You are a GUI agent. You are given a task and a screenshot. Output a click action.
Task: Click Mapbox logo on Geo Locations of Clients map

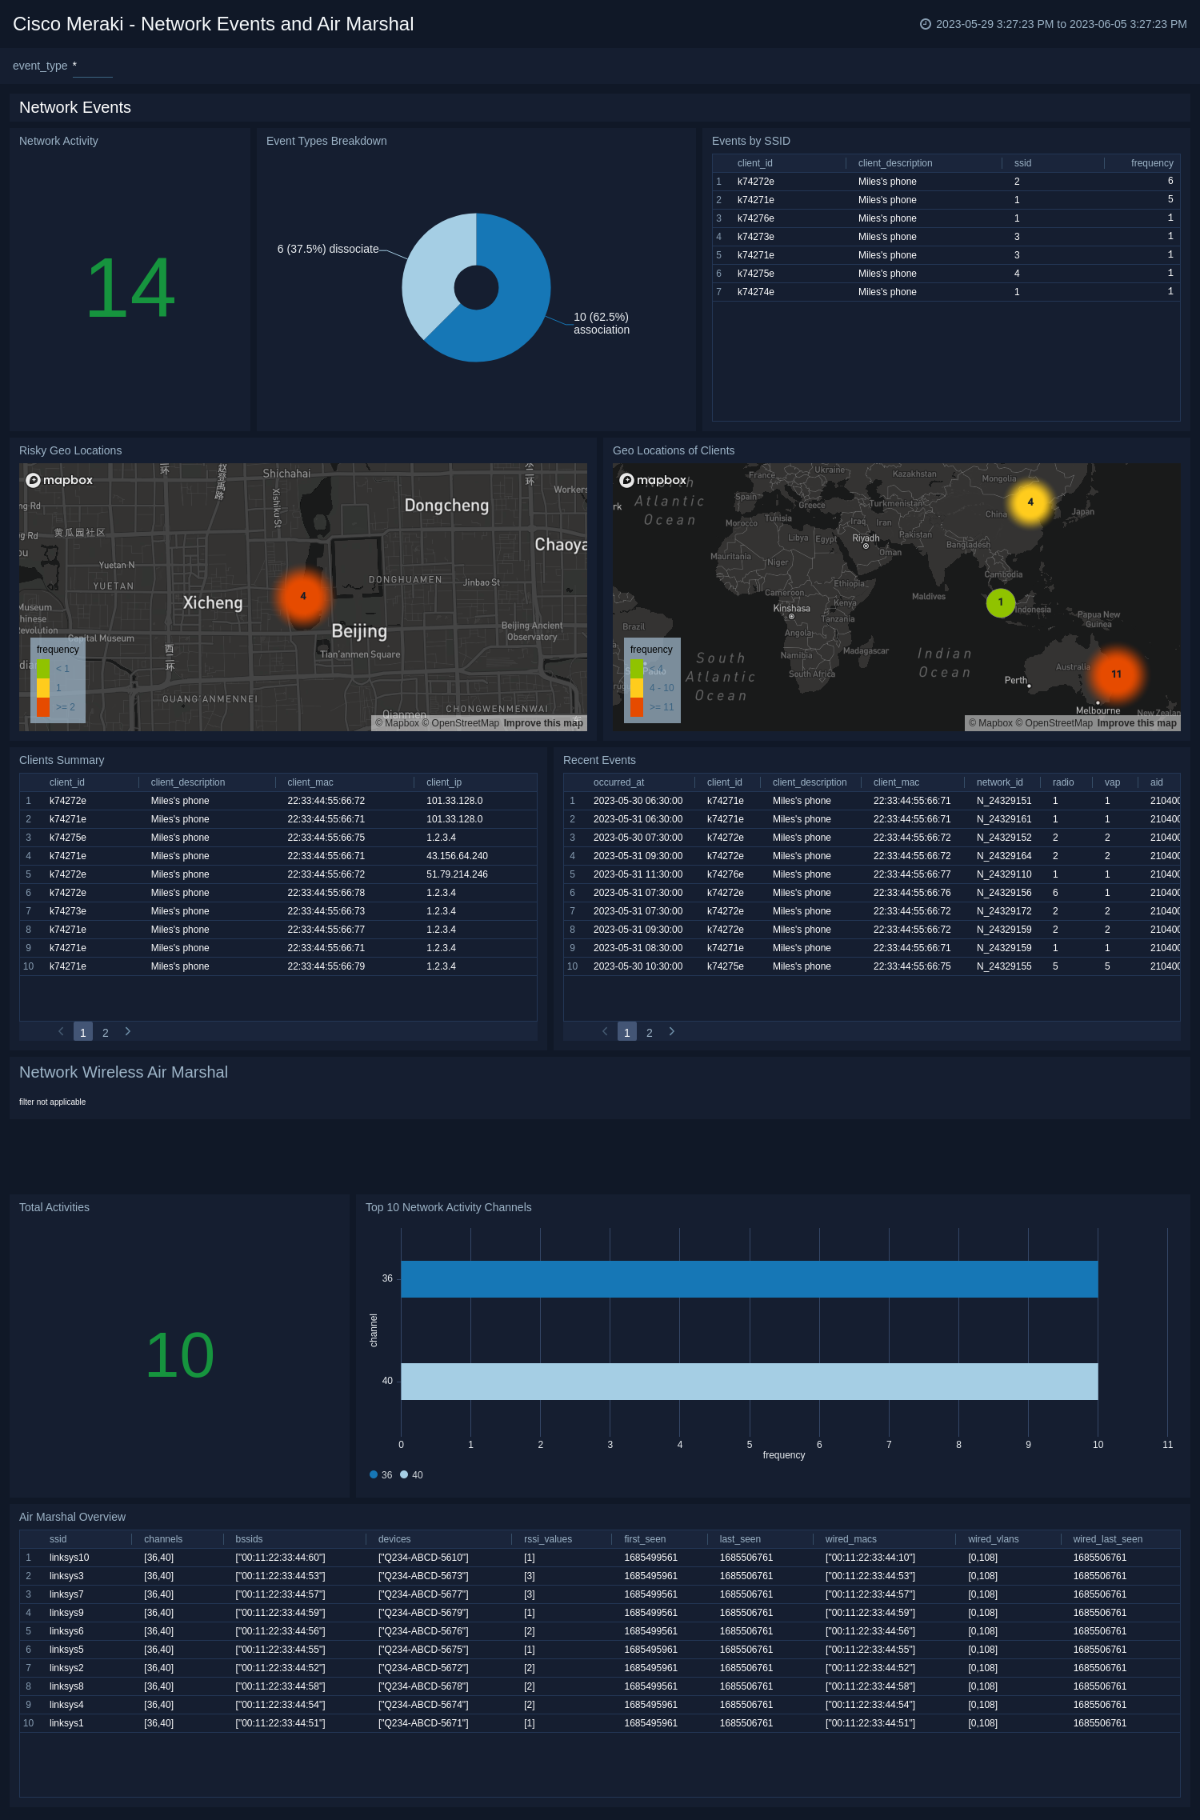653,480
